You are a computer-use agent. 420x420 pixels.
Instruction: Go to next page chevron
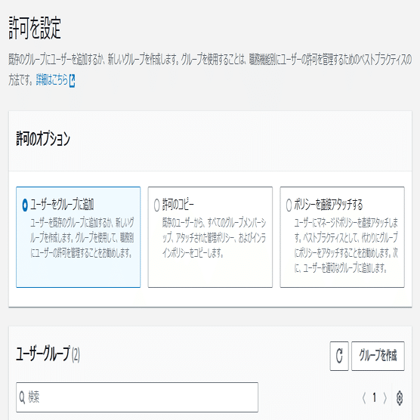tap(385, 398)
